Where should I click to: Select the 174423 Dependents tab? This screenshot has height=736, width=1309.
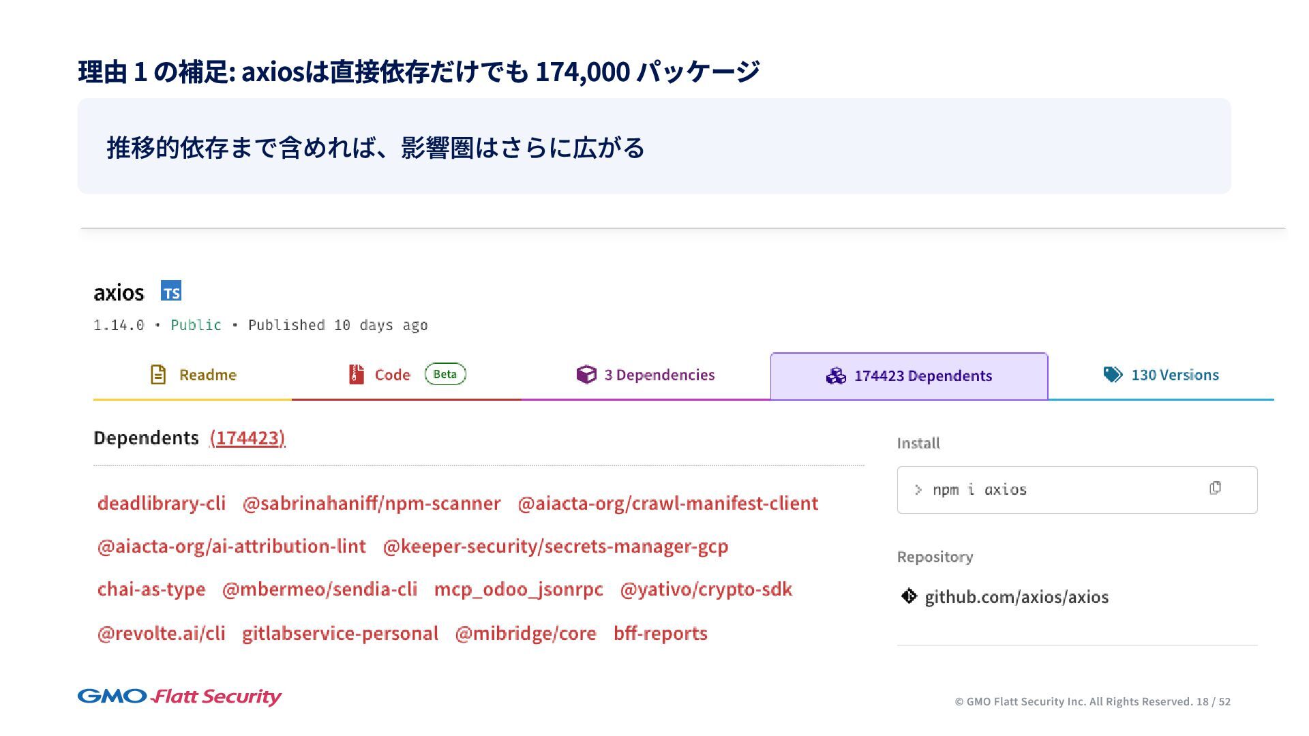point(922,376)
